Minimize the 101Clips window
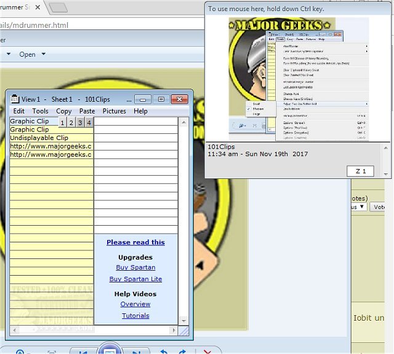The height and width of the screenshot is (354, 394). click(143, 99)
